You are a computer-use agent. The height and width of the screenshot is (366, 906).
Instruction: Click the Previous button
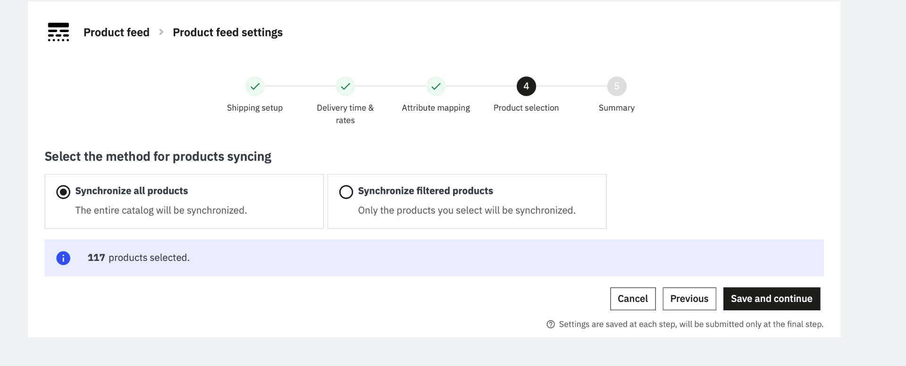[x=689, y=299]
